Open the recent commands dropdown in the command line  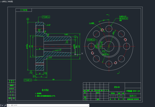pos(9,106)
